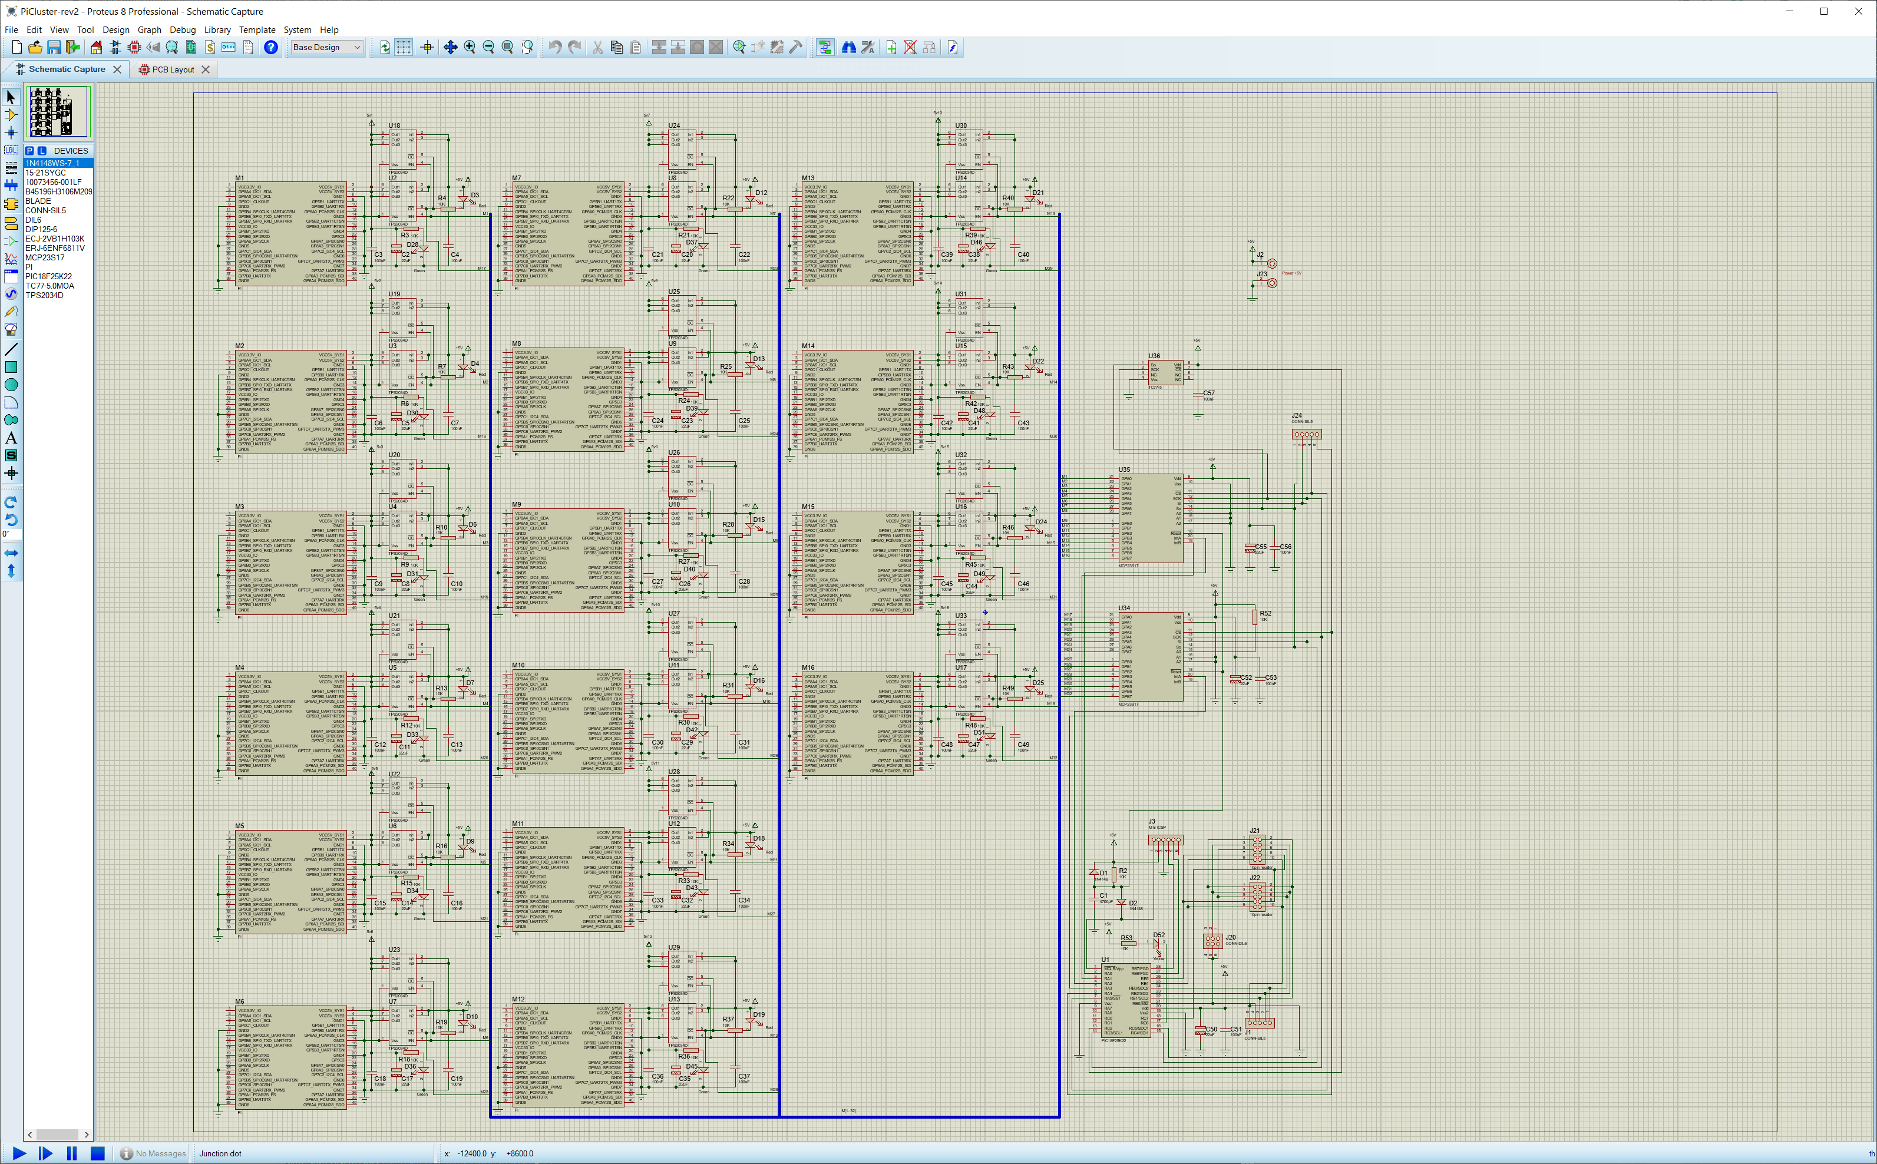The height and width of the screenshot is (1164, 1877).
Task: Click the Zoom Out magnifier icon
Action: pos(488,47)
